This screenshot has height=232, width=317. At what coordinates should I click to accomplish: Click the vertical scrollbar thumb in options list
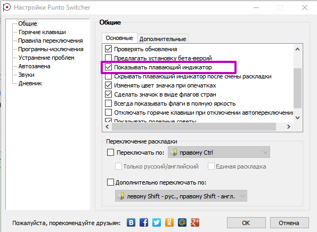pyautogui.click(x=297, y=88)
